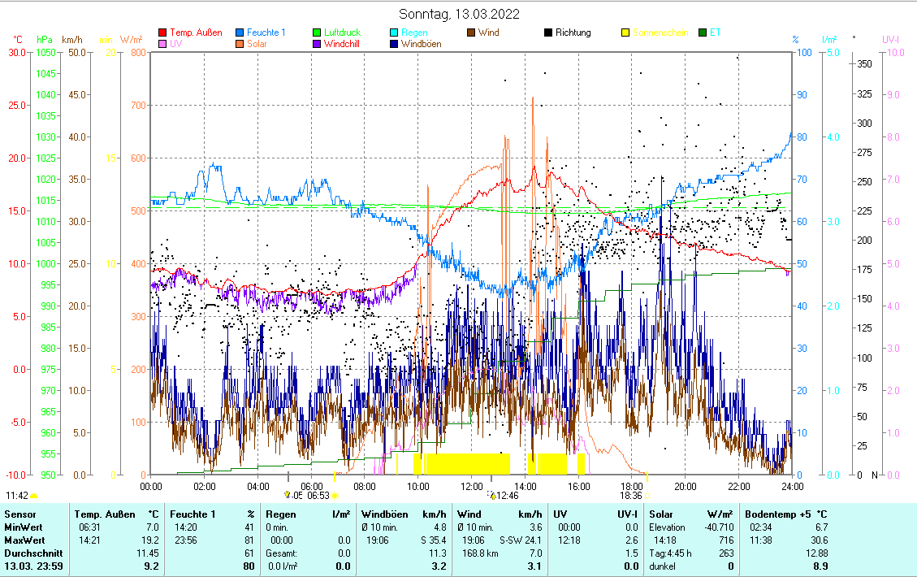Click the UV legend label

pyautogui.click(x=176, y=44)
